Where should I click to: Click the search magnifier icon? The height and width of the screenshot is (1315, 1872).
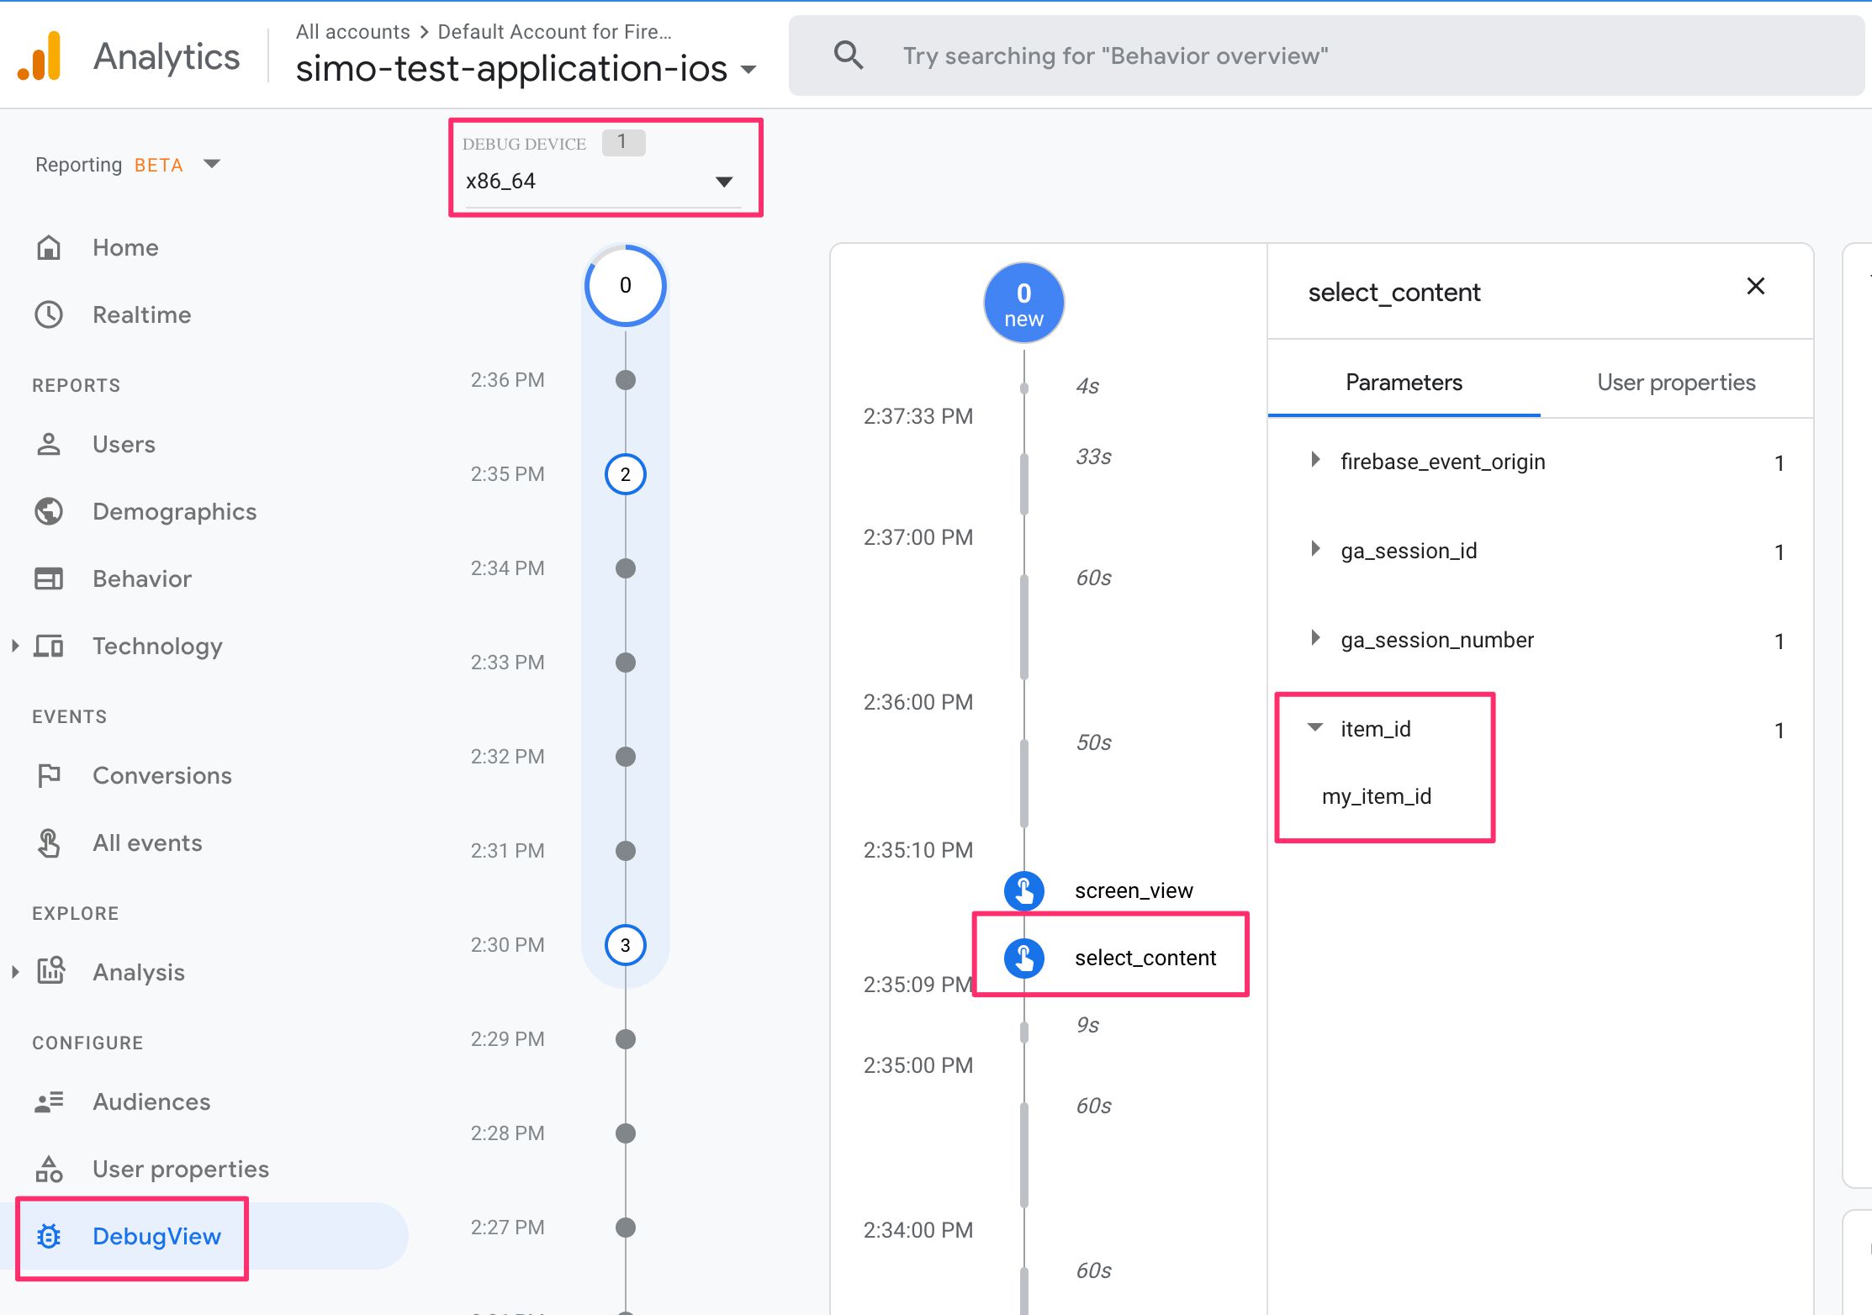[849, 55]
